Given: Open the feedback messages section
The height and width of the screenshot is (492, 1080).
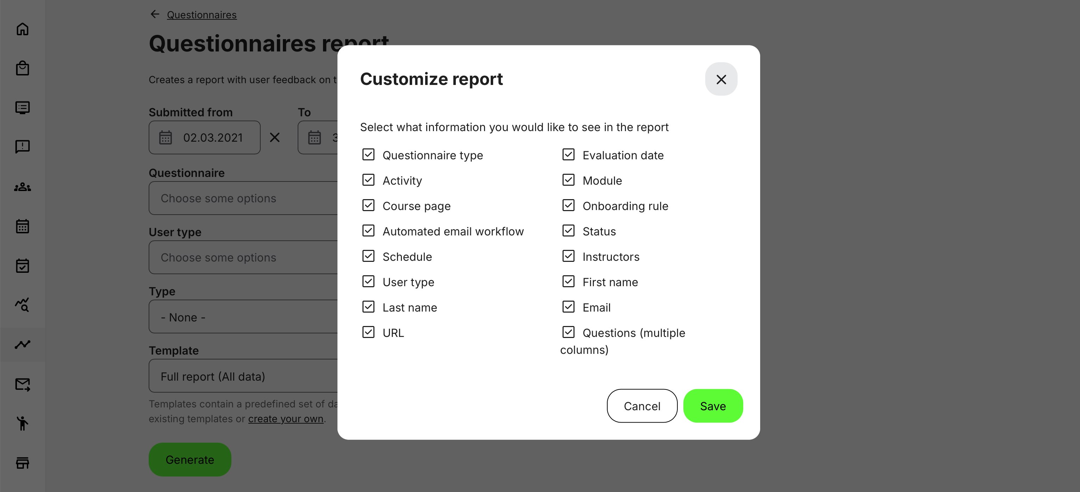Looking at the screenshot, I should coord(23,147).
